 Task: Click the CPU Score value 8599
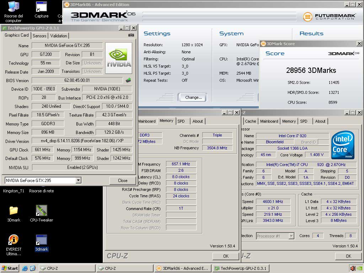pos(333,102)
